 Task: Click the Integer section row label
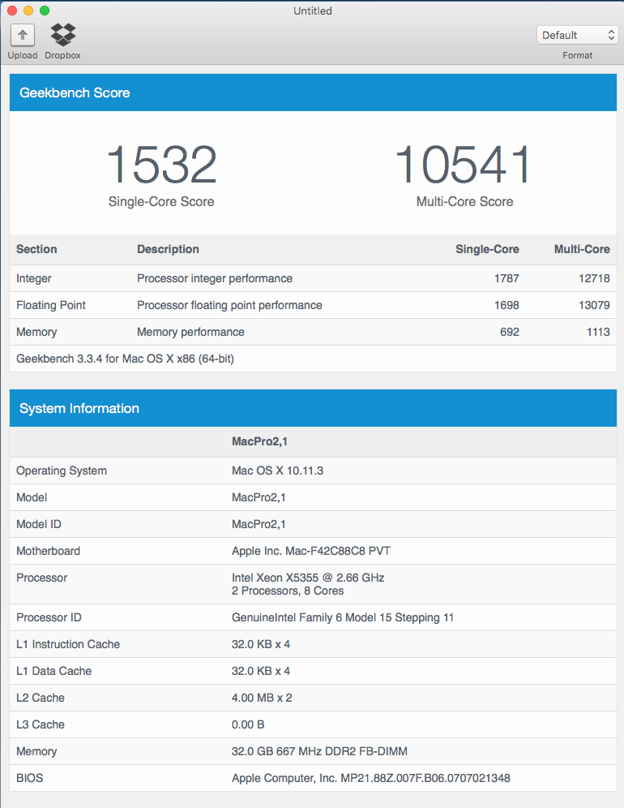(x=33, y=279)
